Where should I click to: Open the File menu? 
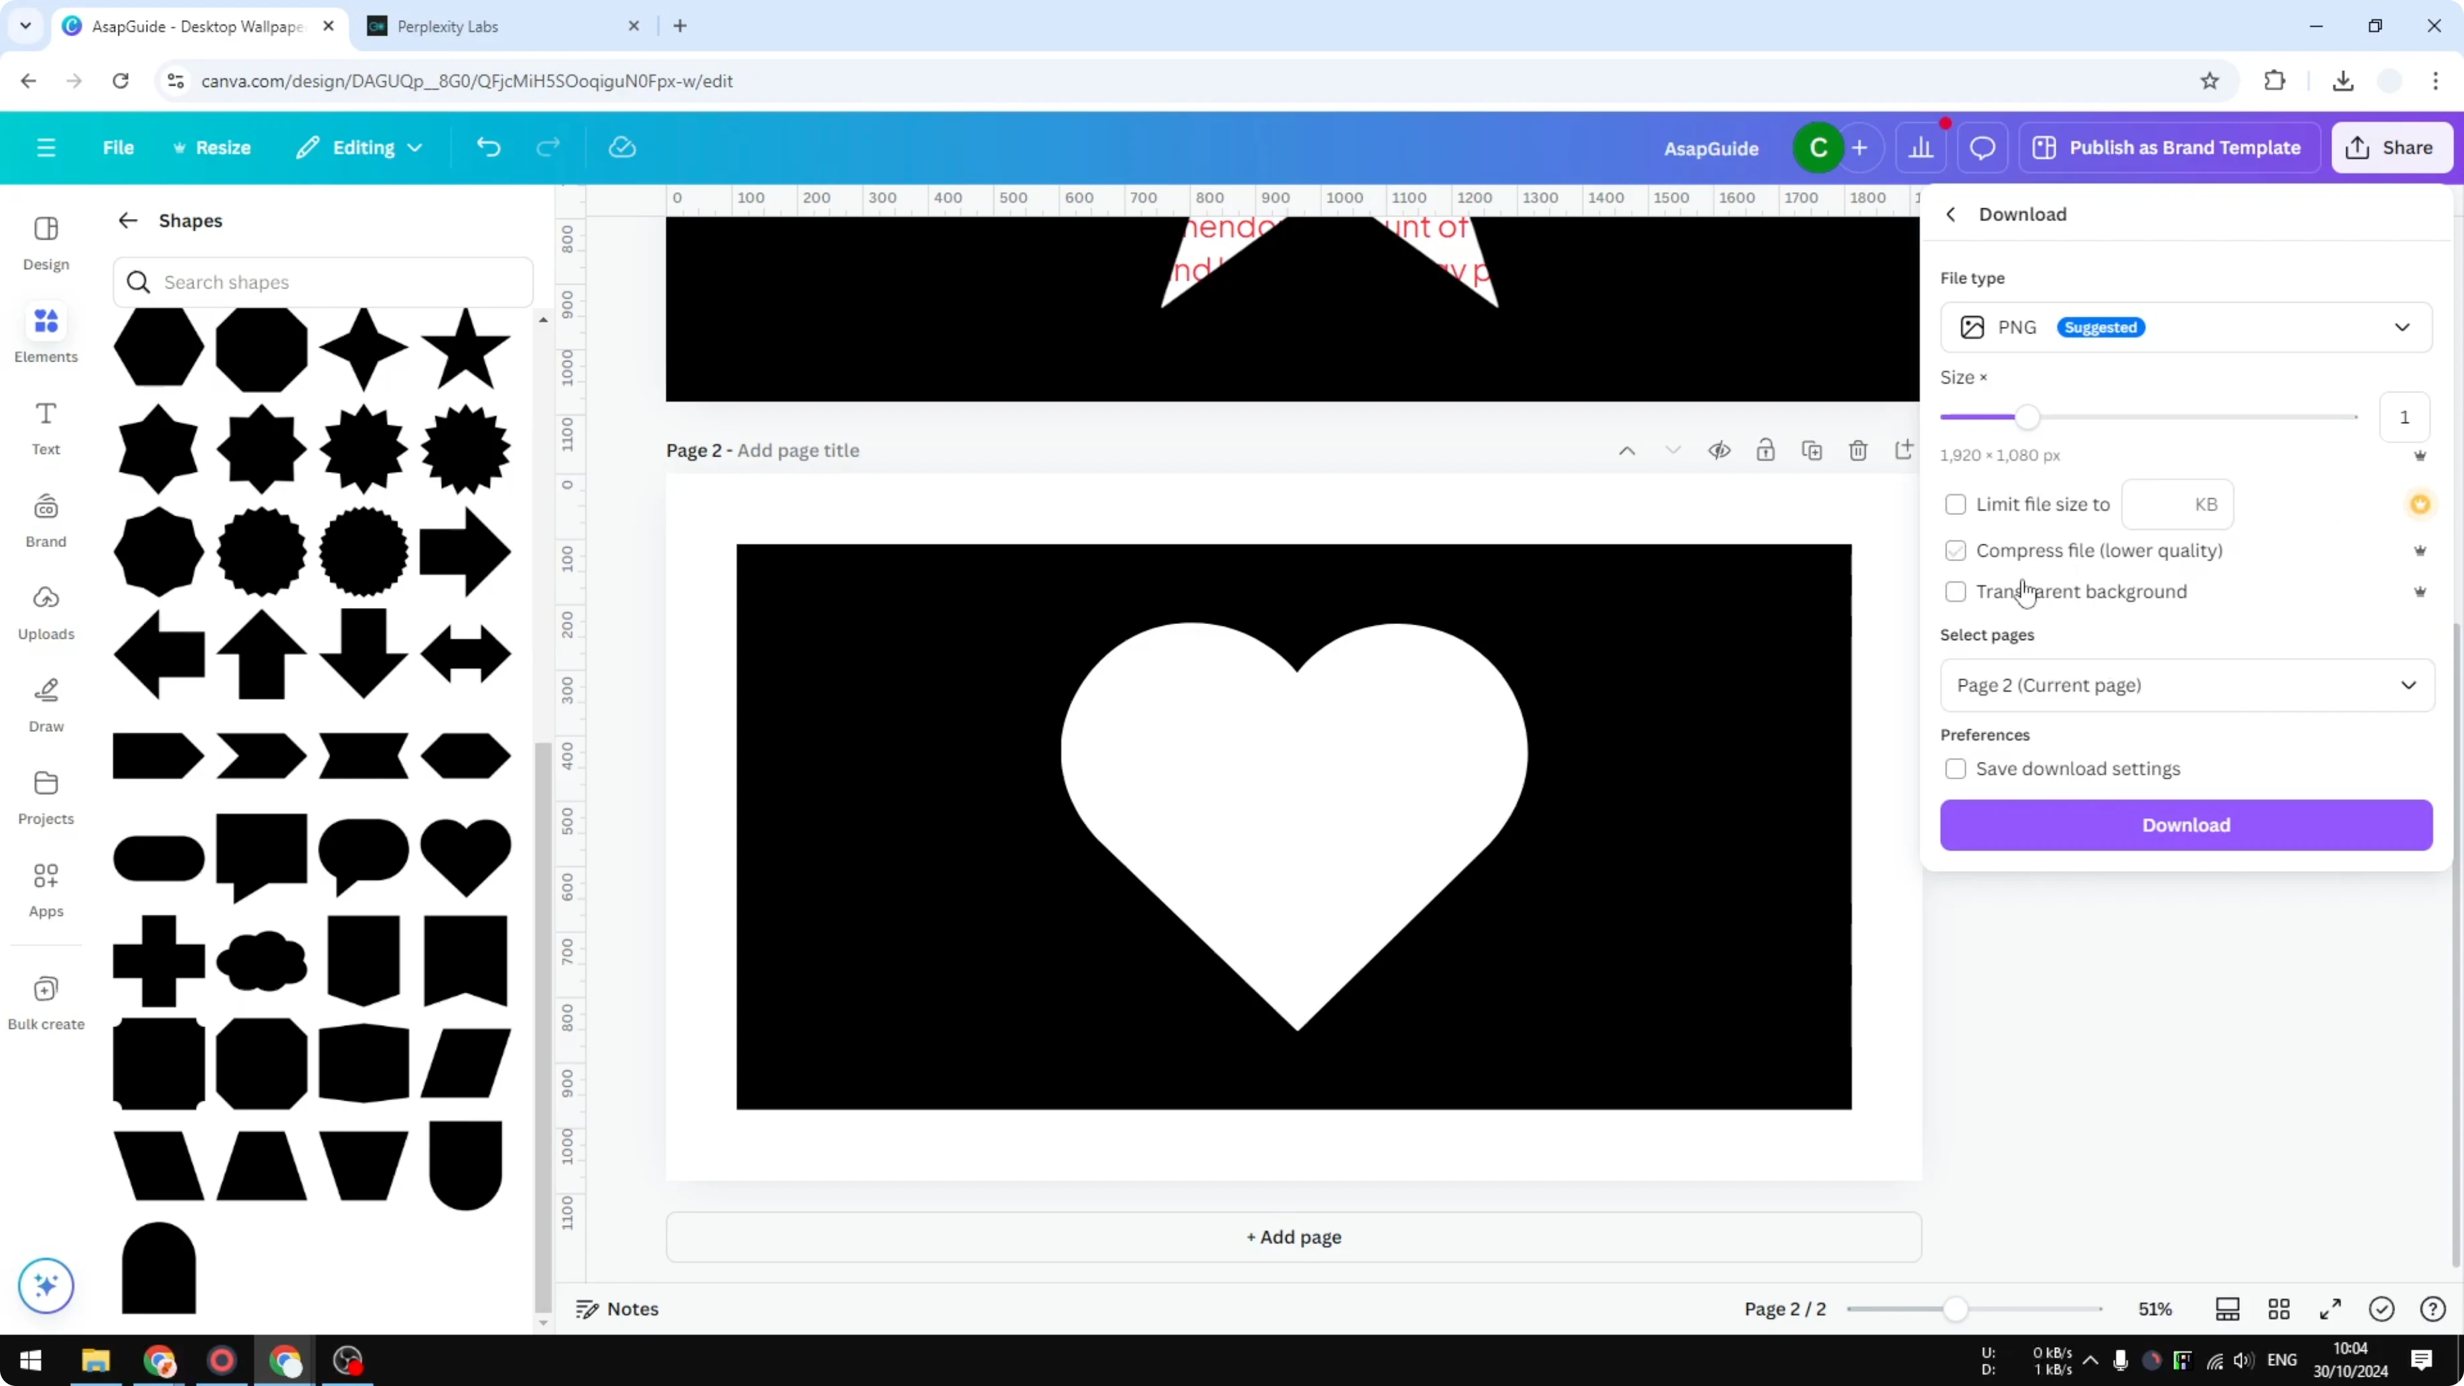[x=119, y=147]
